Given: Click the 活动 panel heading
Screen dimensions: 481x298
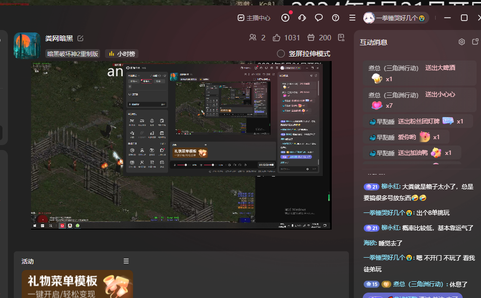Looking at the screenshot, I should pos(28,262).
